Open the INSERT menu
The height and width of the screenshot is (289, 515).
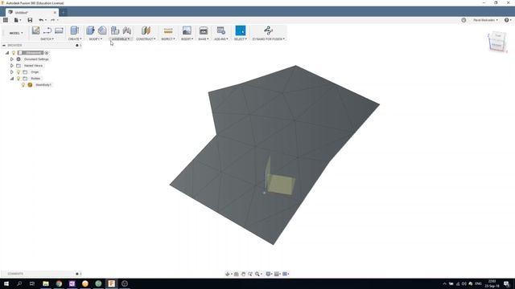point(187,39)
